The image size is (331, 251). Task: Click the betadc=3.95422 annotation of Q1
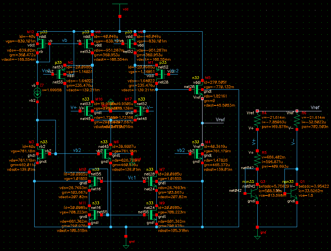pyautogui.click(x=314, y=186)
